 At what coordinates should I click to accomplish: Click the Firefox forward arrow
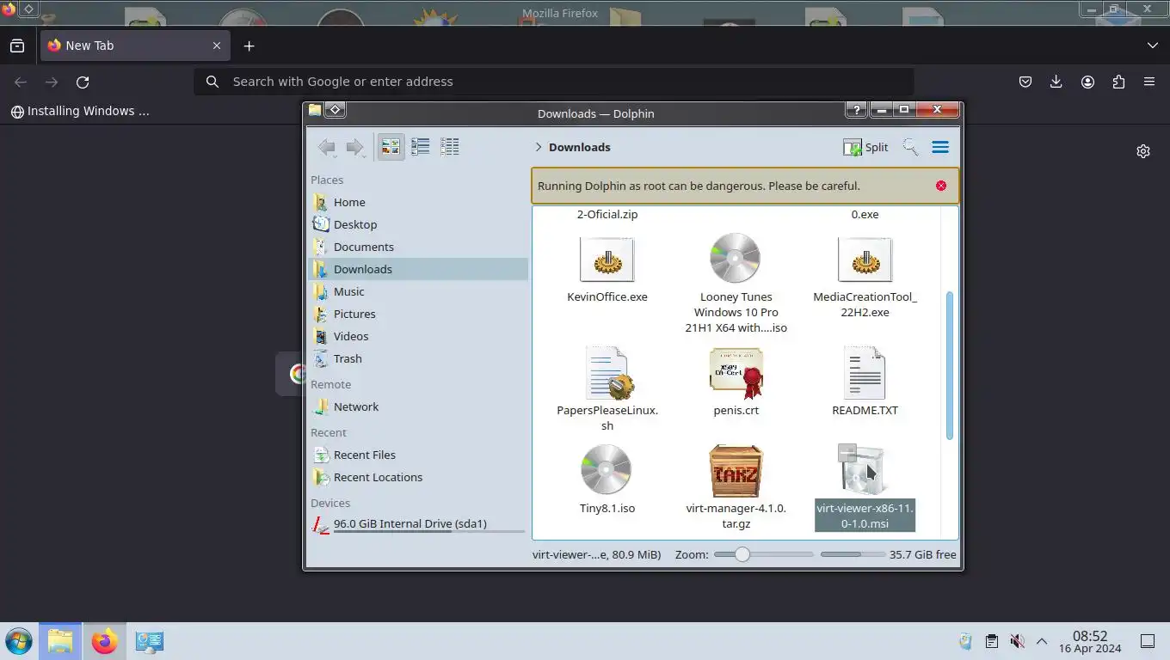coord(52,82)
